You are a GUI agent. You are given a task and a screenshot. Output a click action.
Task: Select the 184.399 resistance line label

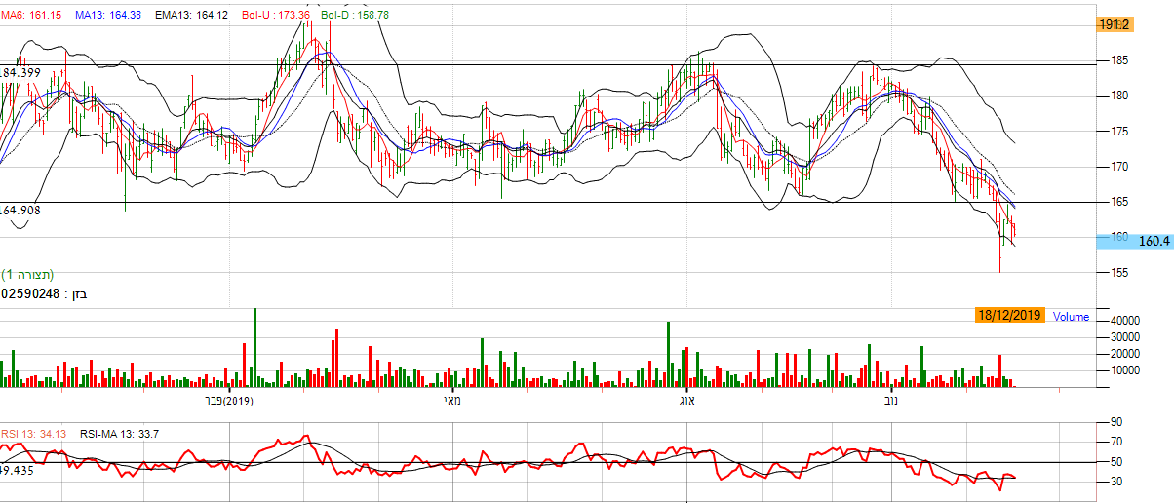(20, 73)
